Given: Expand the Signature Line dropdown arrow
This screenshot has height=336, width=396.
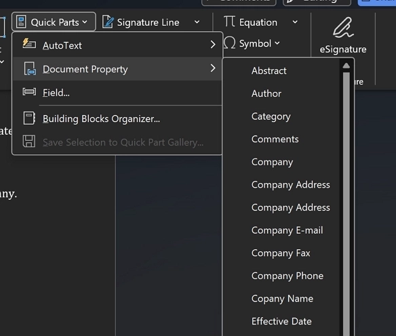Looking at the screenshot, I should click(197, 22).
